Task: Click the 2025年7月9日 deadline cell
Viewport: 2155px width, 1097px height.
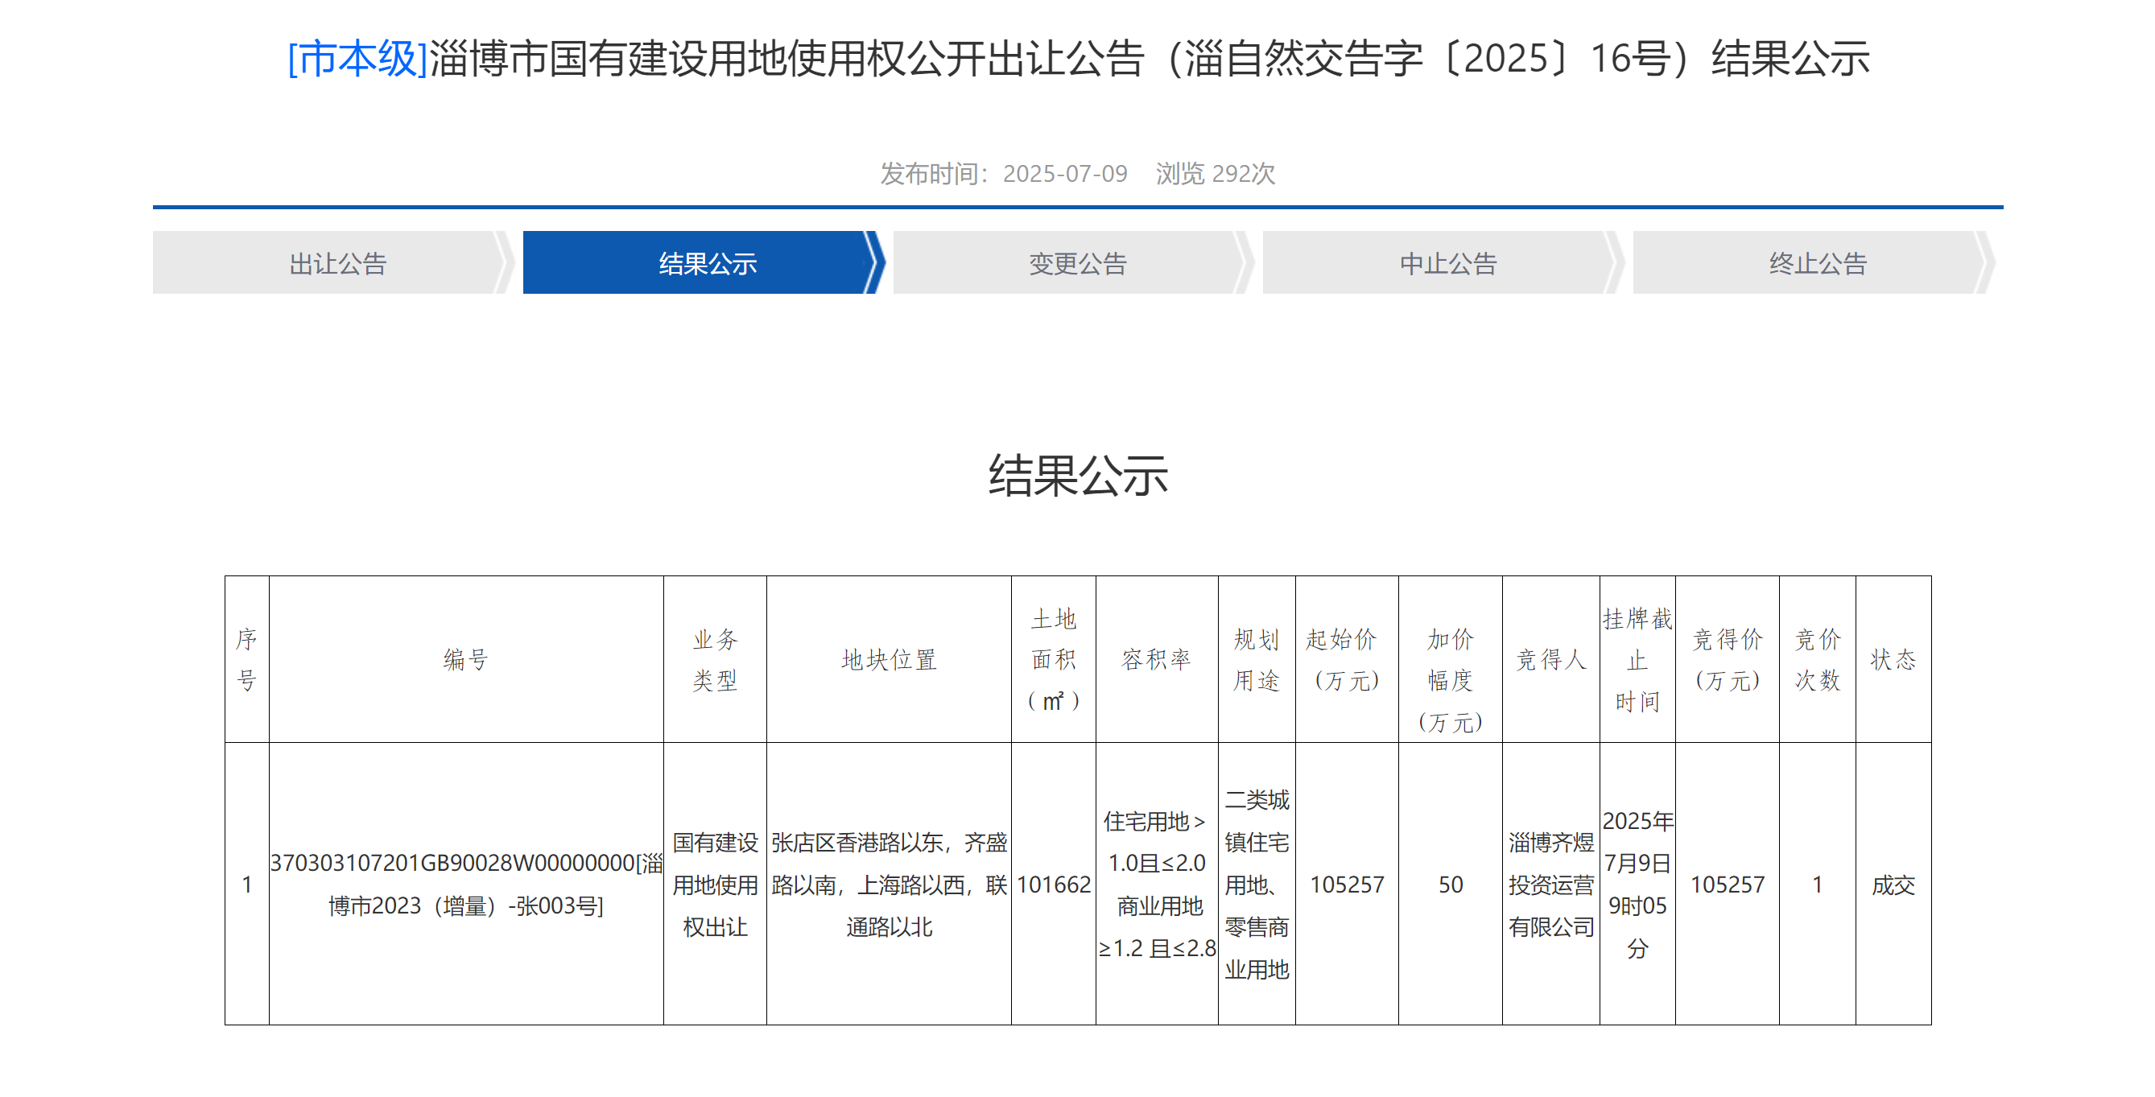Action: pyautogui.click(x=1638, y=885)
